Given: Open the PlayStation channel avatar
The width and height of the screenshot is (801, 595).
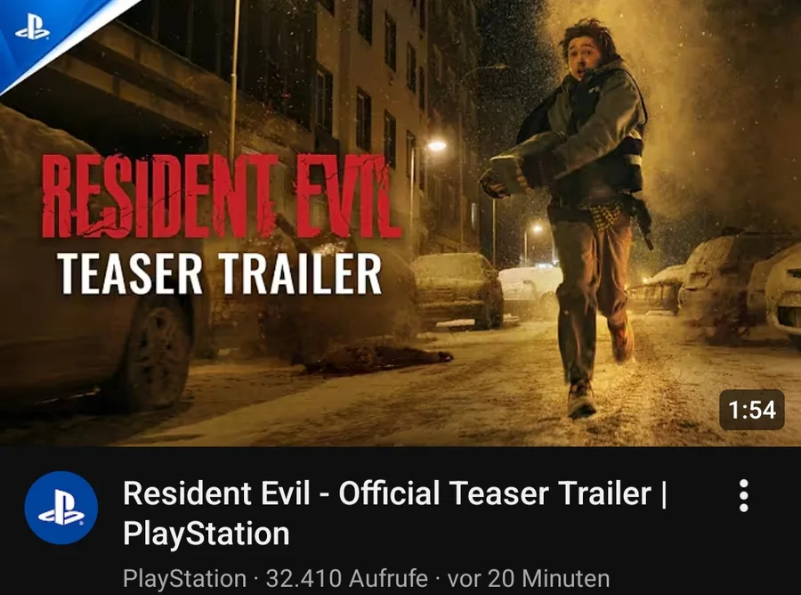Looking at the screenshot, I should point(61,508).
